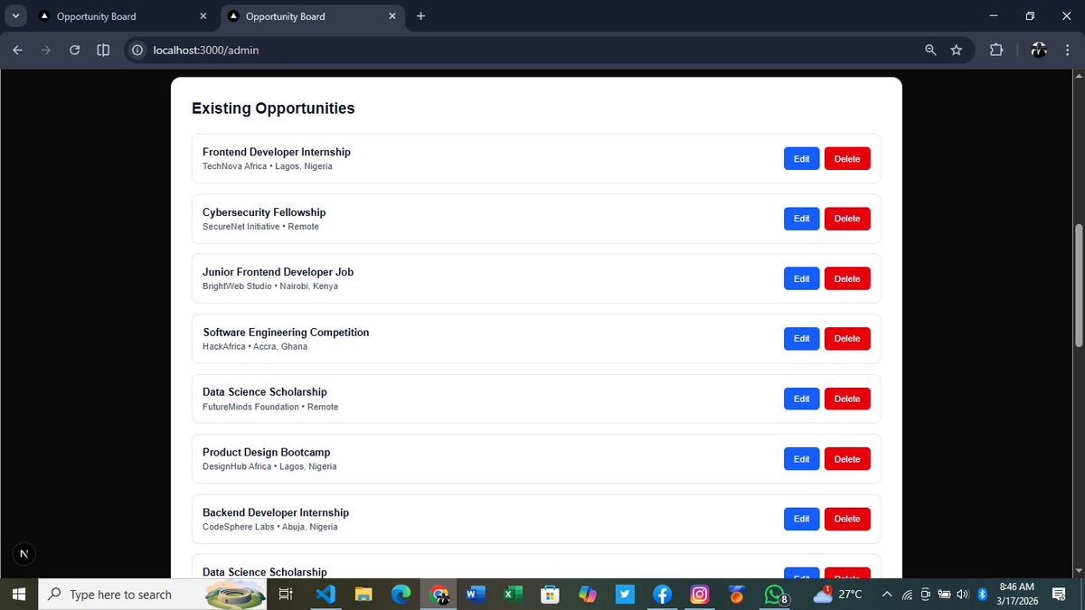Image resolution: width=1085 pixels, height=610 pixels.
Task: Click the taskbar search box
Action: click(154, 595)
